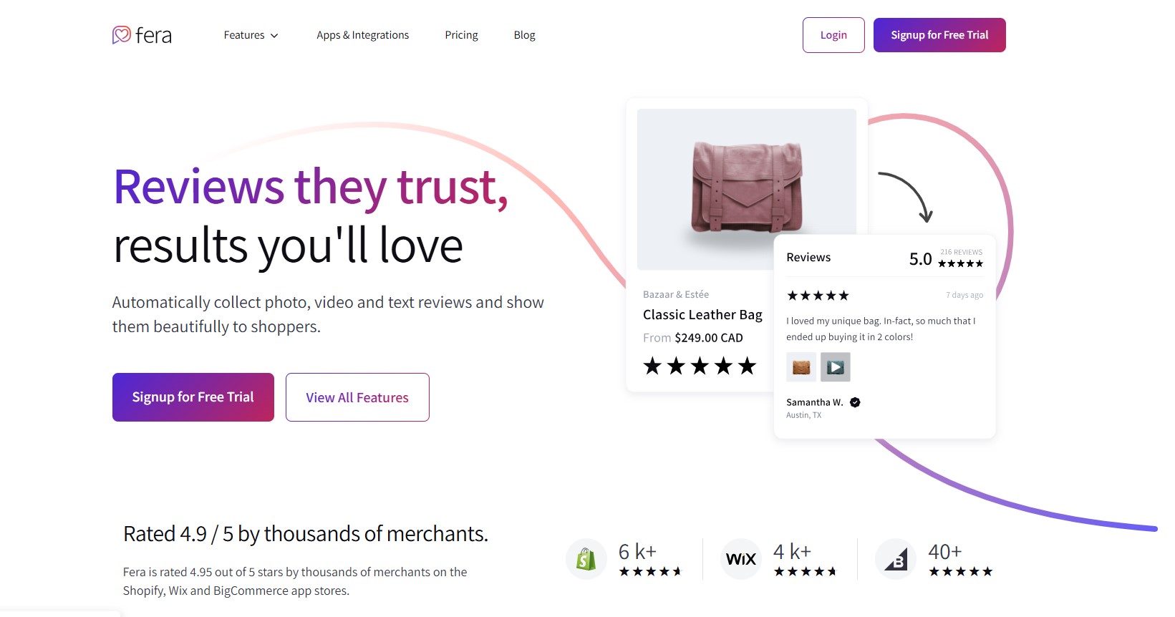Click the five stars under Classic Leather Bag
Image resolution: width=1175 pixels, height=617 pixels.
[700, 366]
